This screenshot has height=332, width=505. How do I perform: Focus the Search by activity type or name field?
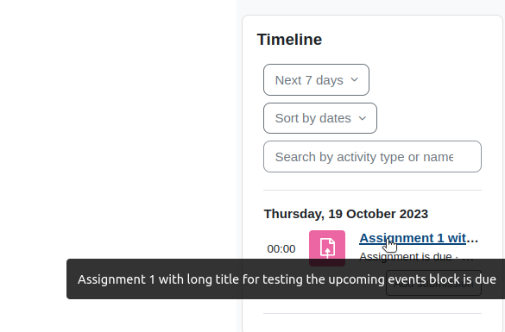pos(372,157)
